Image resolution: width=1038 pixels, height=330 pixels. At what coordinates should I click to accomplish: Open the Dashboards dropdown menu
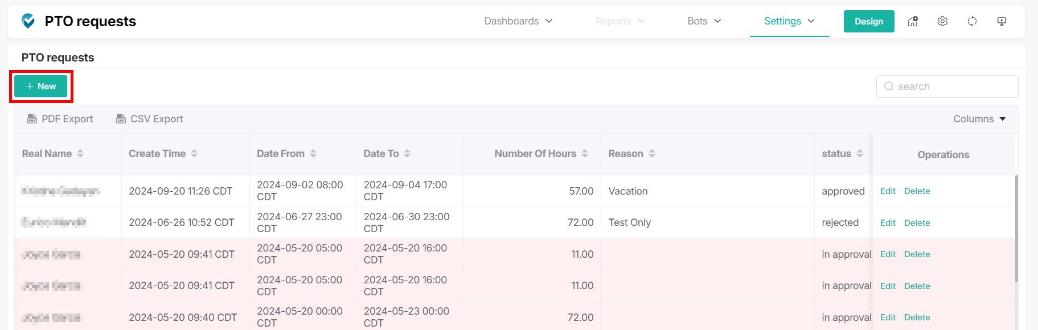[518, 21]
